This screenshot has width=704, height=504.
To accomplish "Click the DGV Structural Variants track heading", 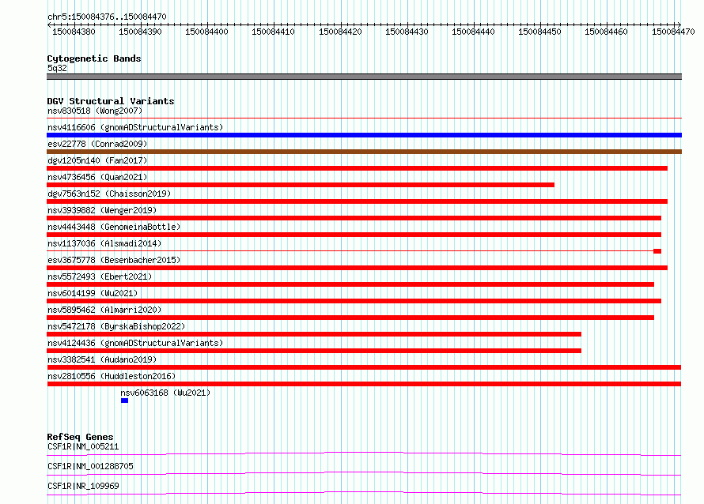I will coord(111,101).
